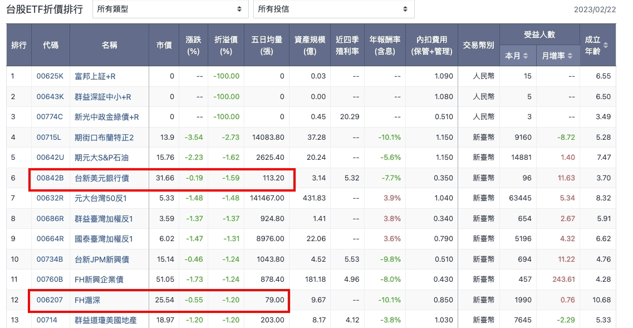
Task: Open FH滬深 fund name link
Action: pyautogui.click(x=87, y=300)
